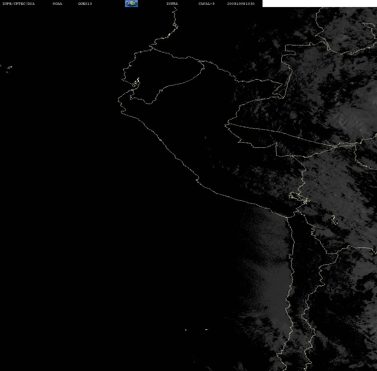This screenshot has width=377, height=371.
Task: Select the GOES10 satellite label
Action: pyautogui.click(x=85, y=4)
